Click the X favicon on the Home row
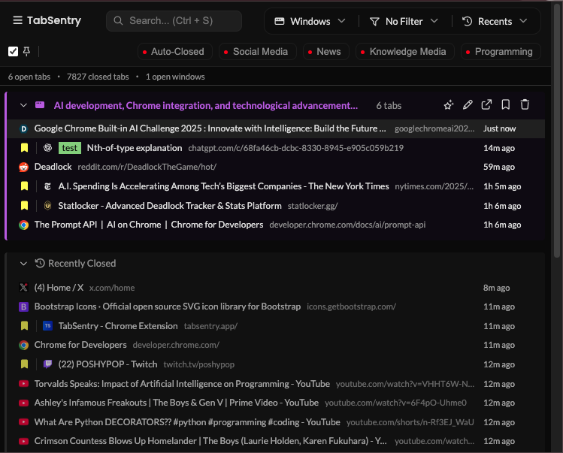This screenshot has height=453, width=563. (x=24, y=288)
